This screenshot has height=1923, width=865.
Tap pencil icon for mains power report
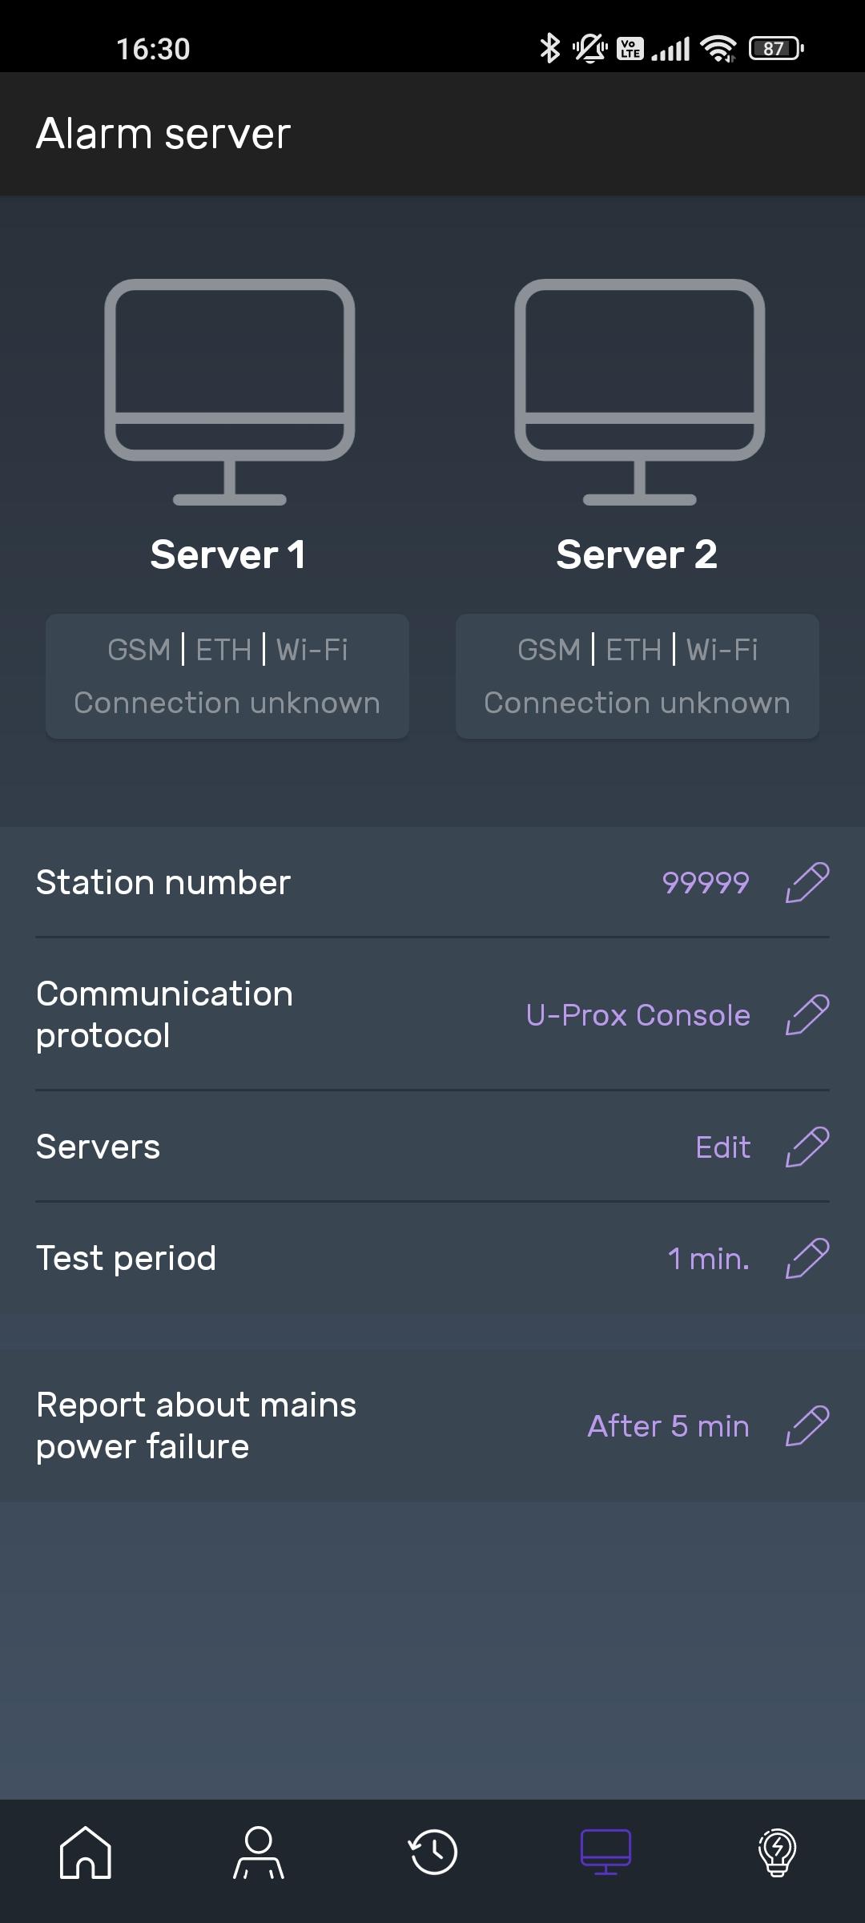[x=807, y=1425]
